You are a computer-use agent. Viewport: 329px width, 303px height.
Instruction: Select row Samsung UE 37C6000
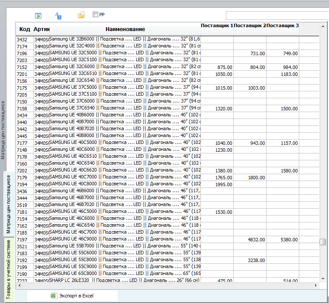[x=167, y=102]
